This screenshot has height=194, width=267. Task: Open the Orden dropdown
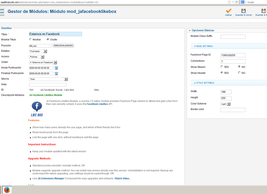(43, 63)
